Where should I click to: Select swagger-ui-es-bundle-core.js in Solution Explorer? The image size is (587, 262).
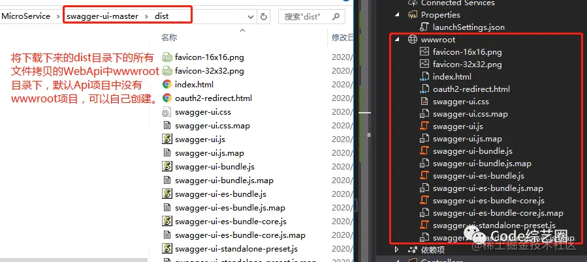click(x=488, y=201)
